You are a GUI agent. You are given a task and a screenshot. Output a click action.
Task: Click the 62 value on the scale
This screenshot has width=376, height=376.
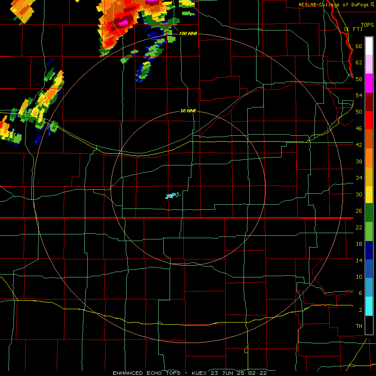(359, 63)
